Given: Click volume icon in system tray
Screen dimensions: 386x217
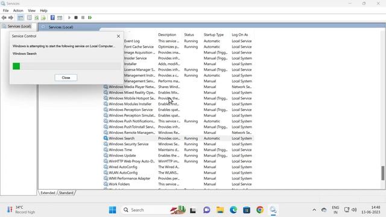Looking at the screenshot, I should pos(354,210).
